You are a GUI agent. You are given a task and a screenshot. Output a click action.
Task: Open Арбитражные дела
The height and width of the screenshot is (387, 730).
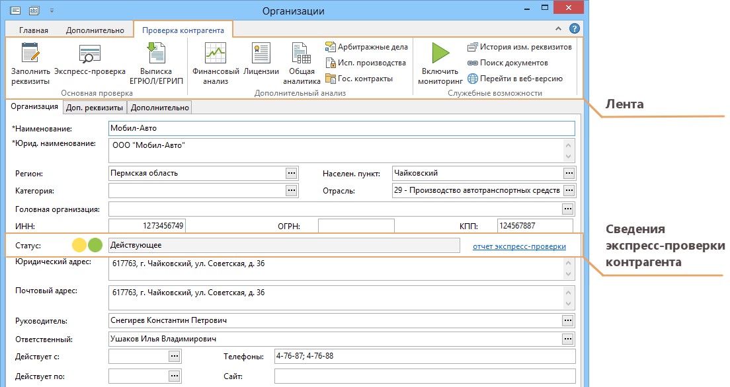click(366, 47)
